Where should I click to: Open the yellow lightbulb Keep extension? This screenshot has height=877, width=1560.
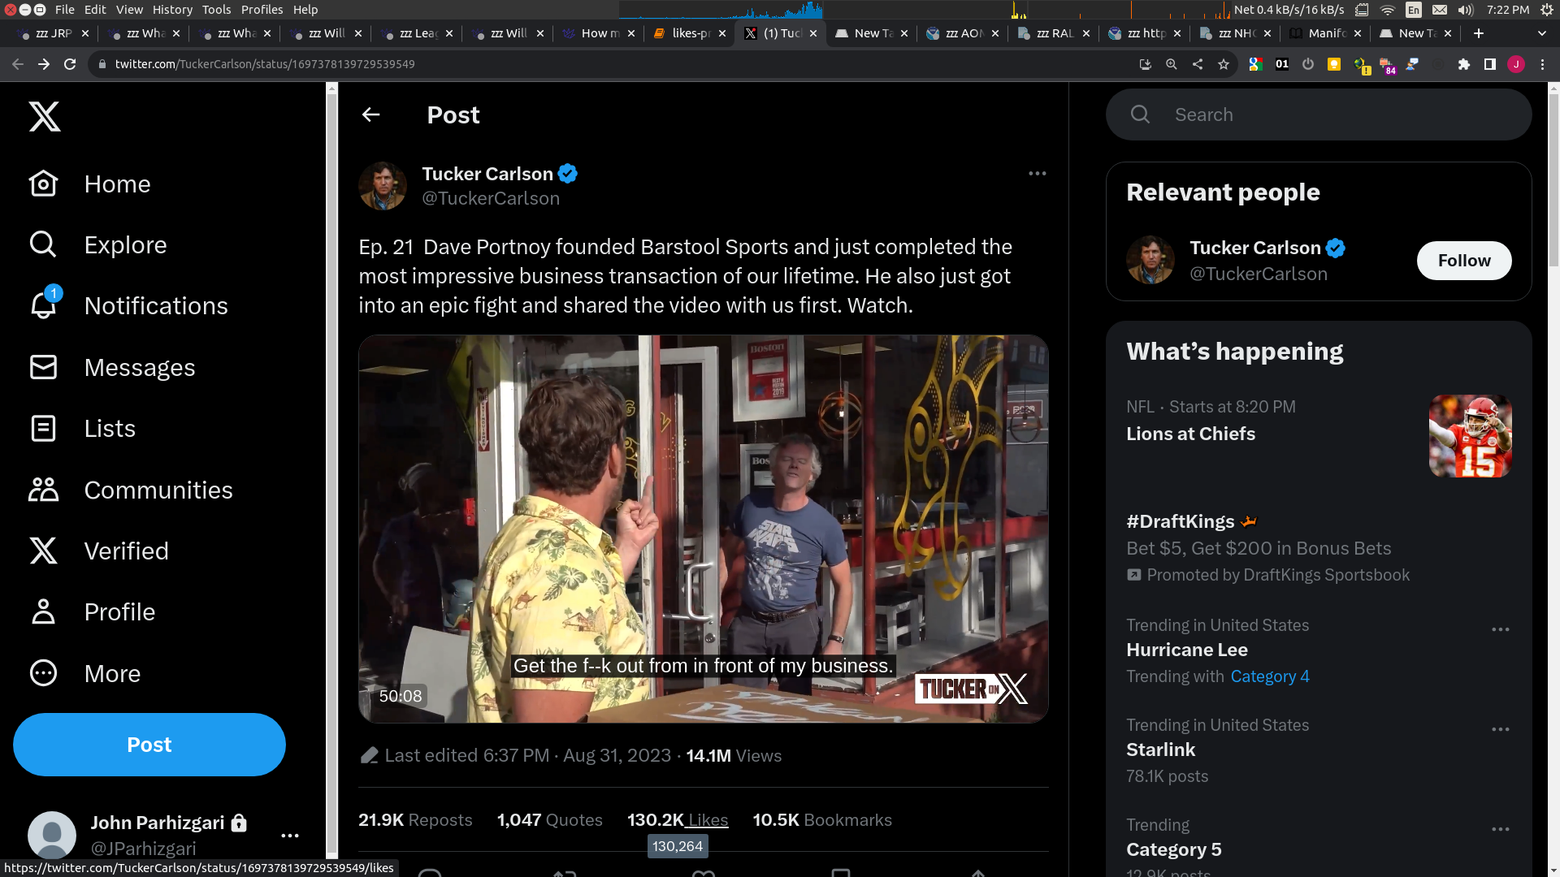point(1334,64)
